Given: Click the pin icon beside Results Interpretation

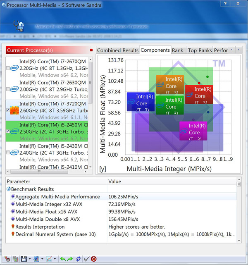Looking at the screenshot, I should click(x=13, y=226).
